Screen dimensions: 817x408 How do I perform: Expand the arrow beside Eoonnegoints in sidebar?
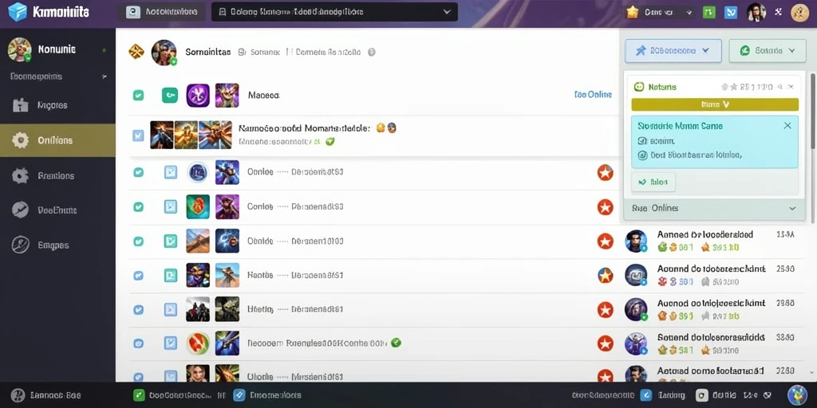point(105,76)
